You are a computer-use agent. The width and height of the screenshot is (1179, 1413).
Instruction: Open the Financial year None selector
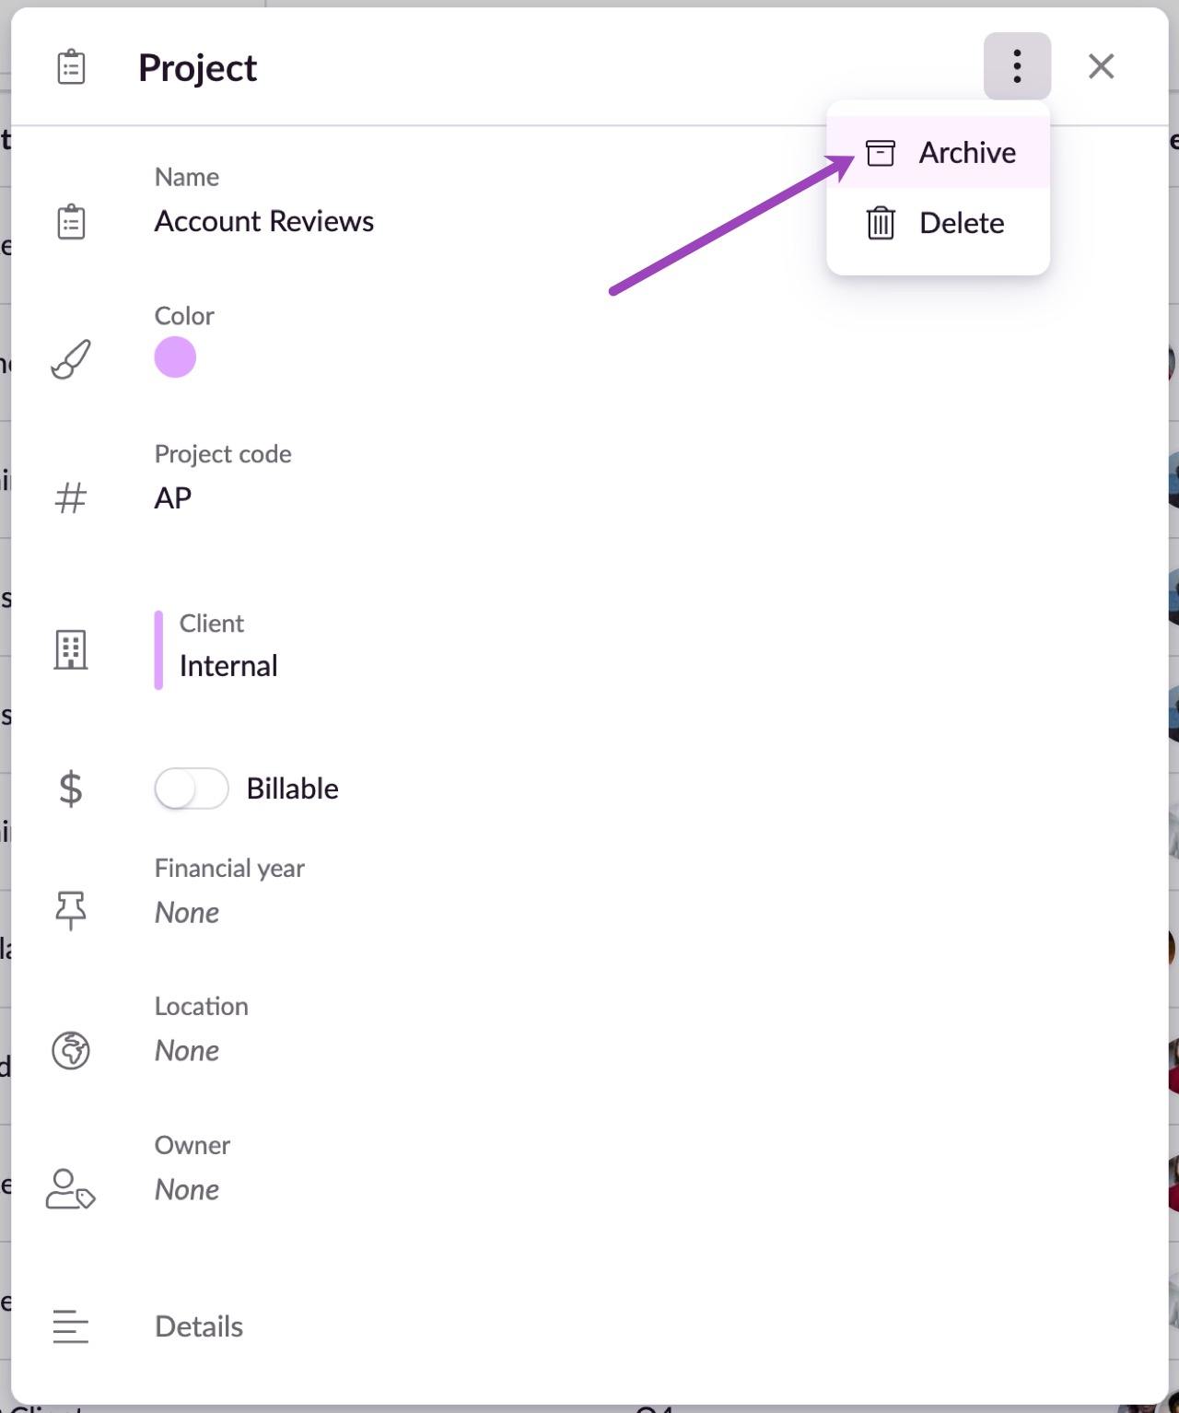coord(187,913)
